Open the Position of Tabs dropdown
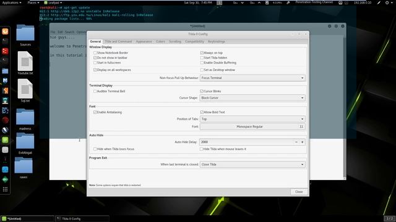The image size is (396, 222). point(252,119)
